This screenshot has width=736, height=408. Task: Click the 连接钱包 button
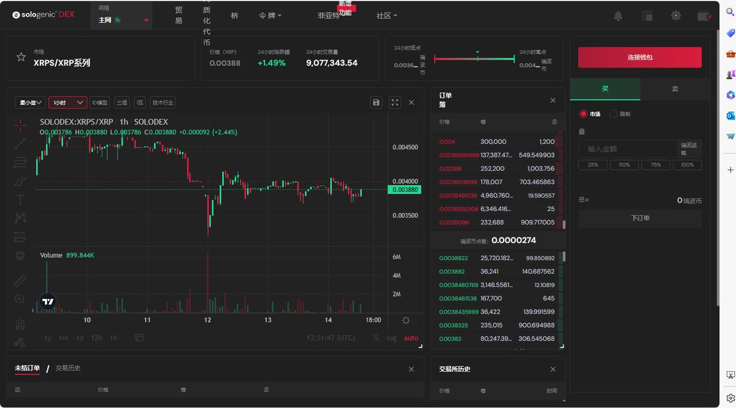tap(640, 56)
